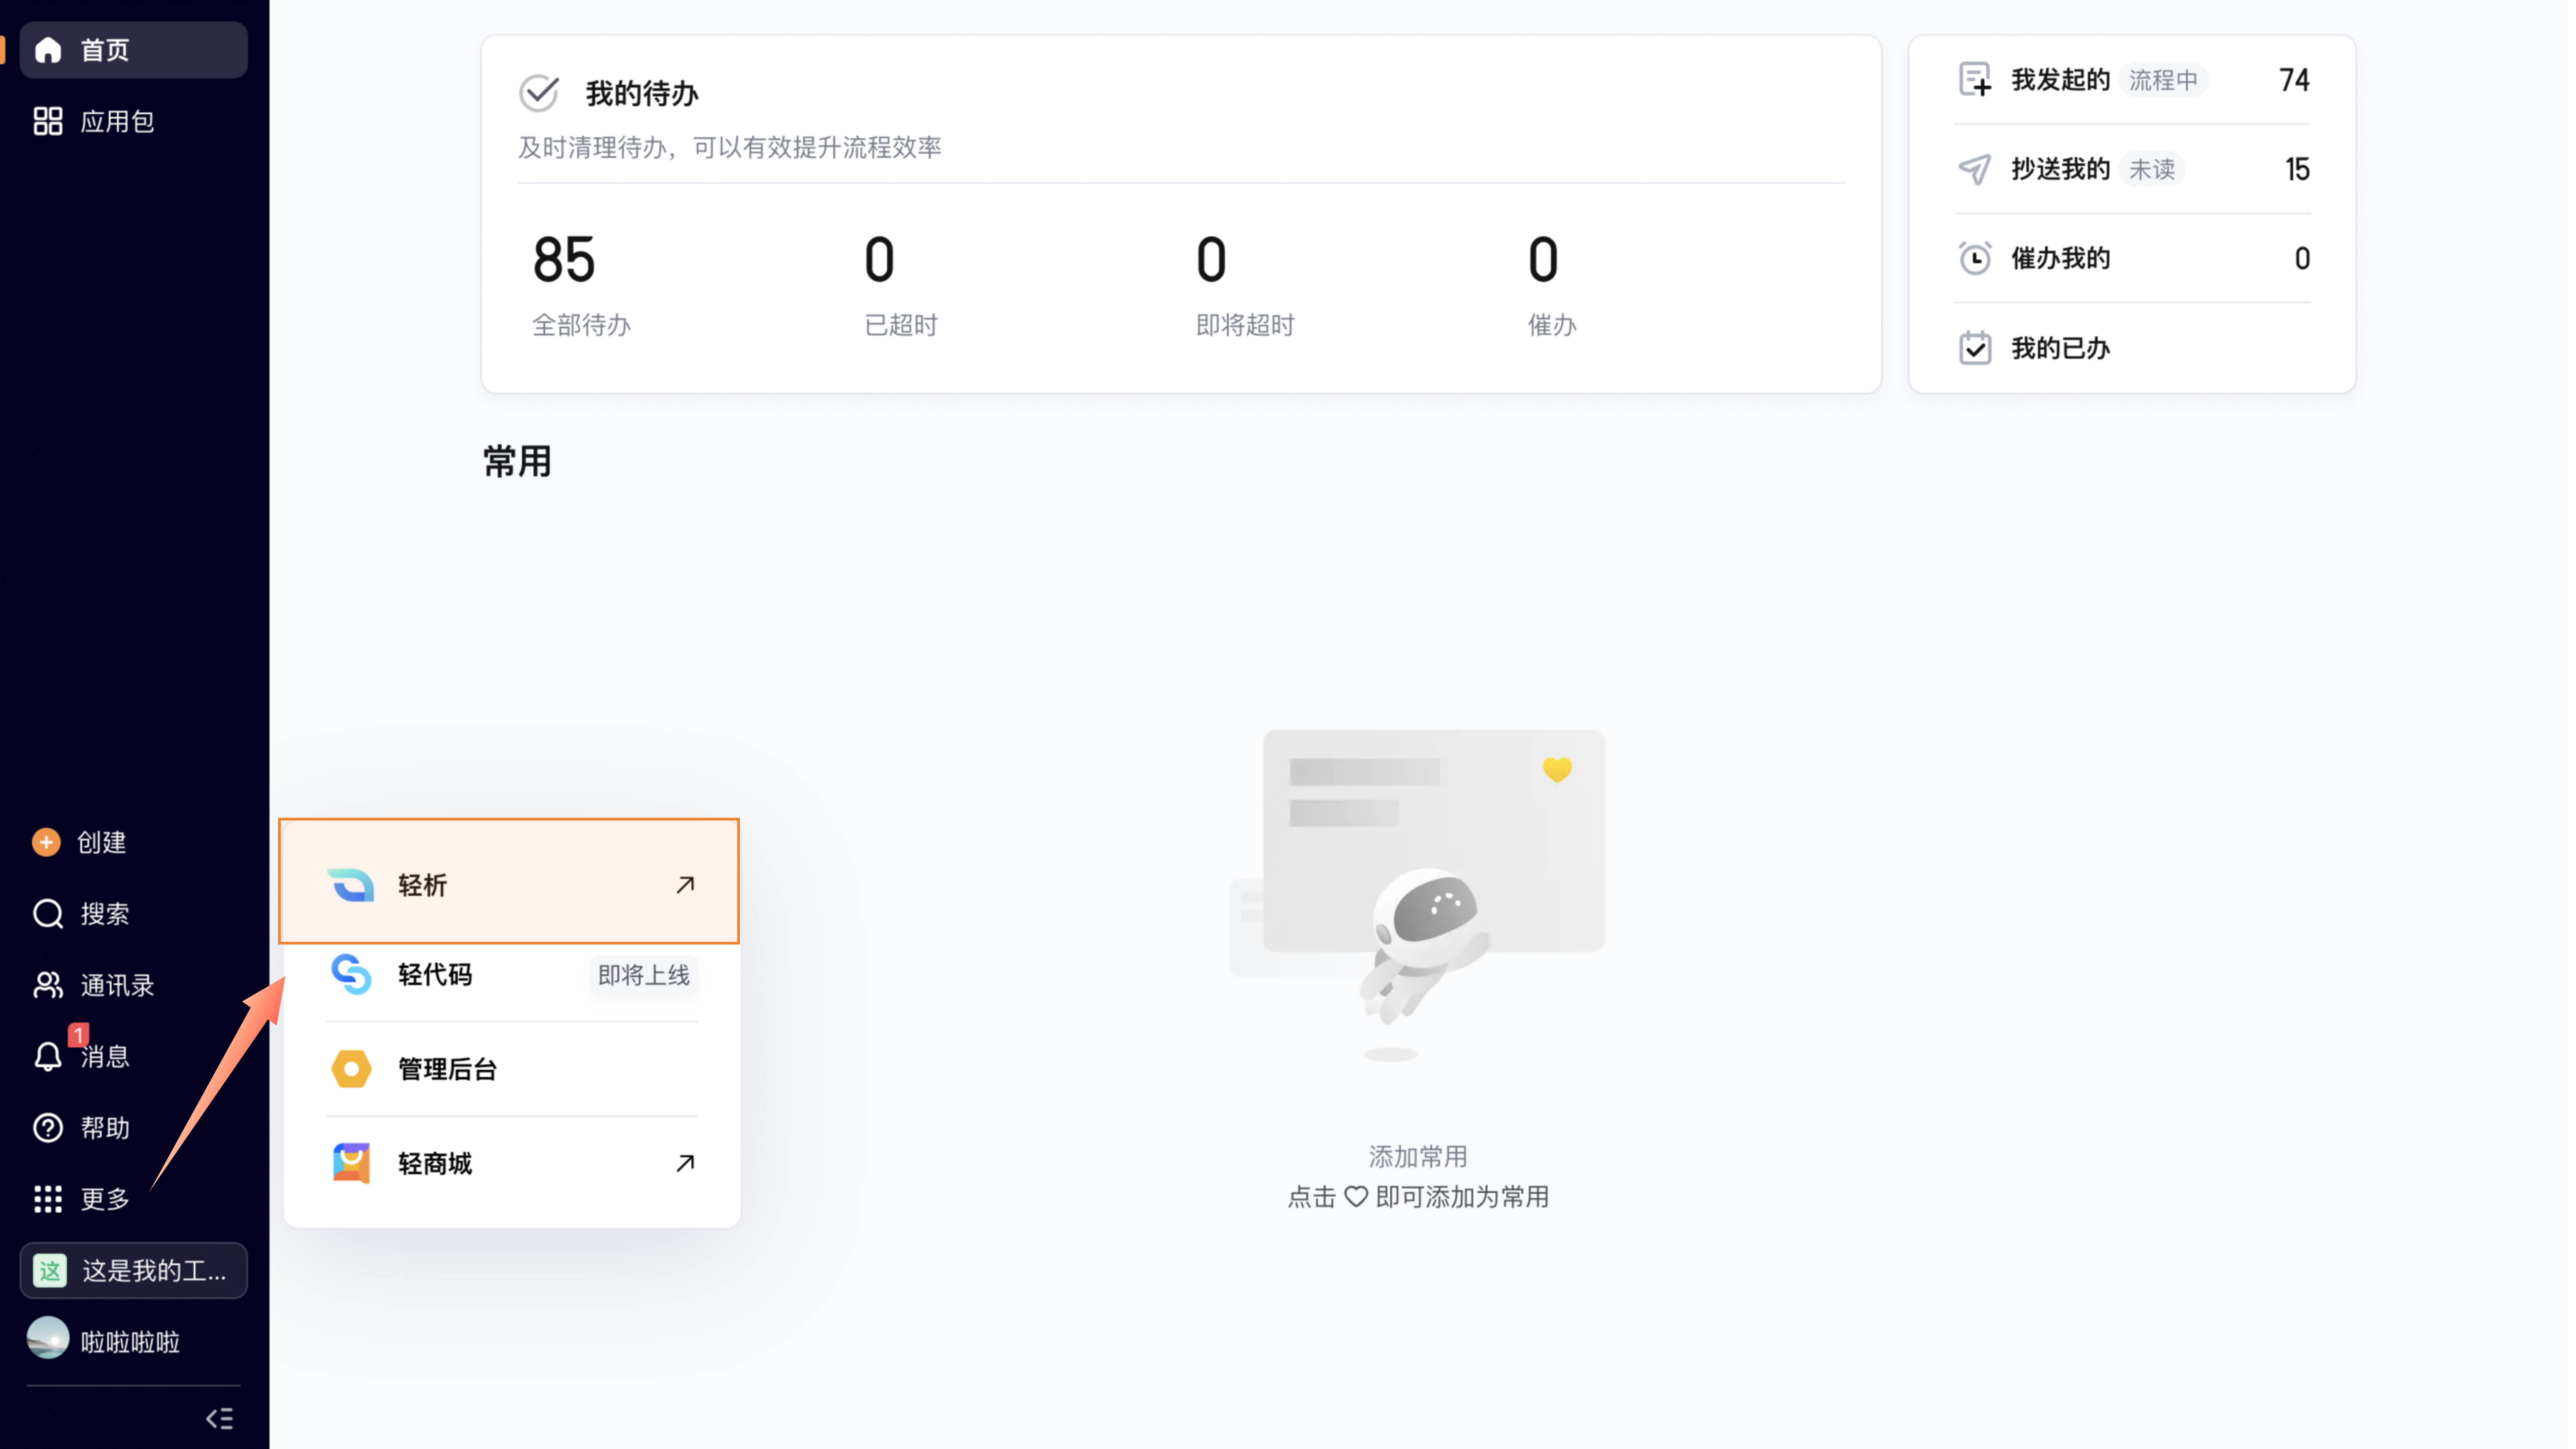Open 帮助 label
The height and width of the screenshot is (1449, 2576).
pos(105,1128)
